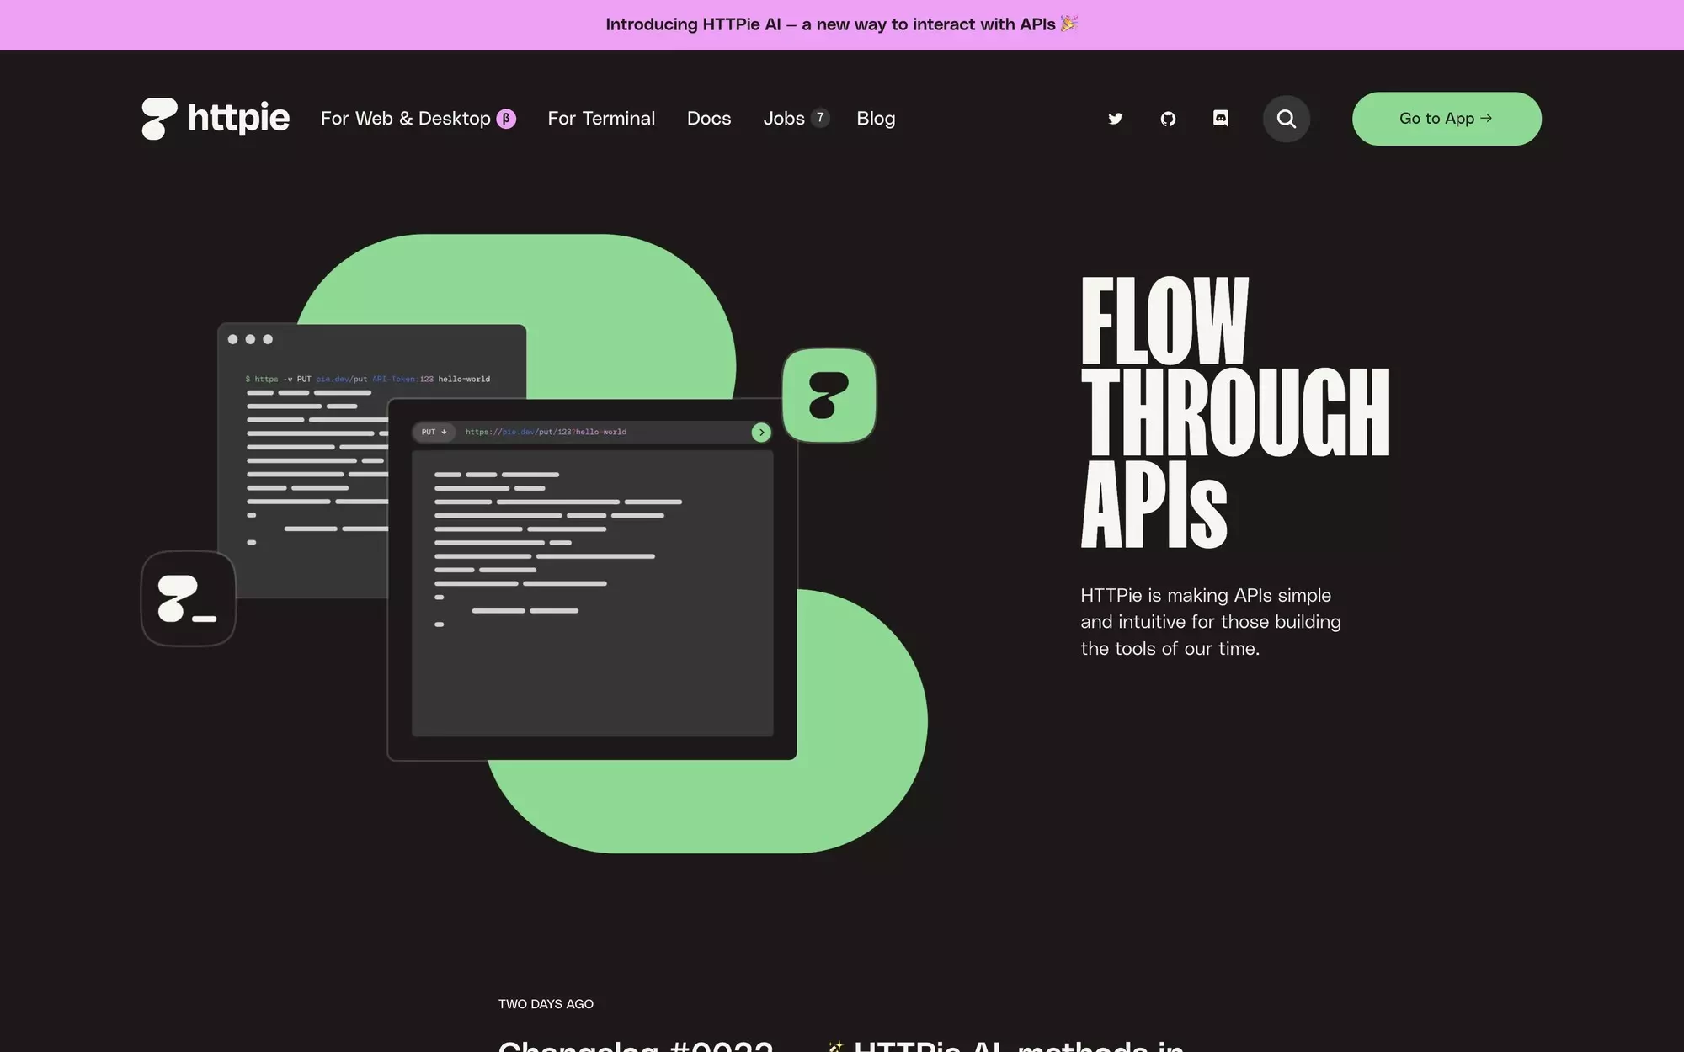Click the black terminal app icon
The image size is (1684, 1052).
coord(189,598)
